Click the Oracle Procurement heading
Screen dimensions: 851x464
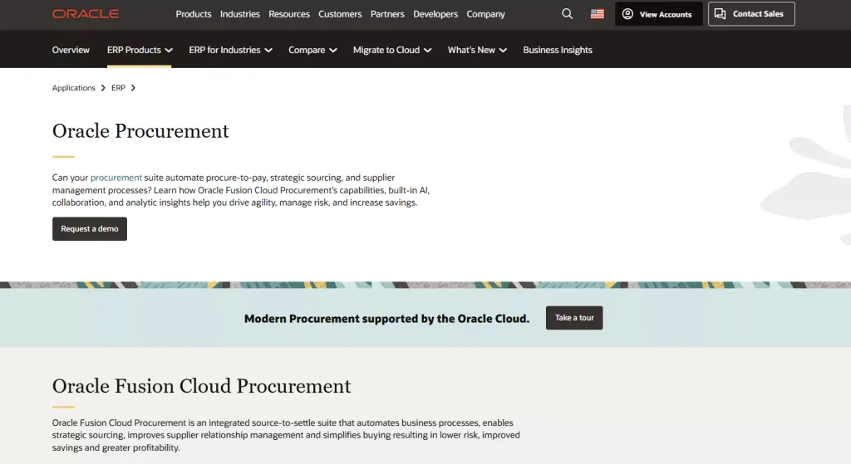click(140, 130)
